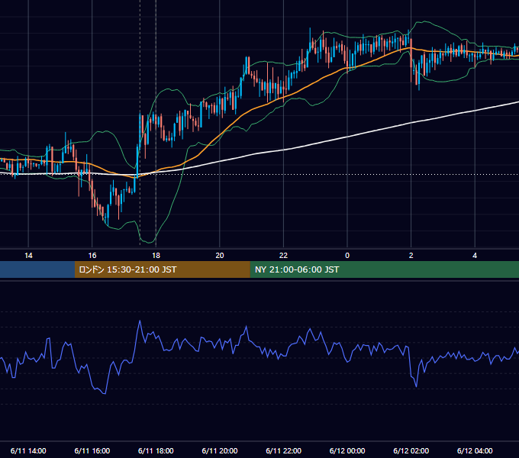Image resolution: width=519 pixels, height=458 pixels.
Task: Click the 22 hour axis label
Action: point(283,256)
